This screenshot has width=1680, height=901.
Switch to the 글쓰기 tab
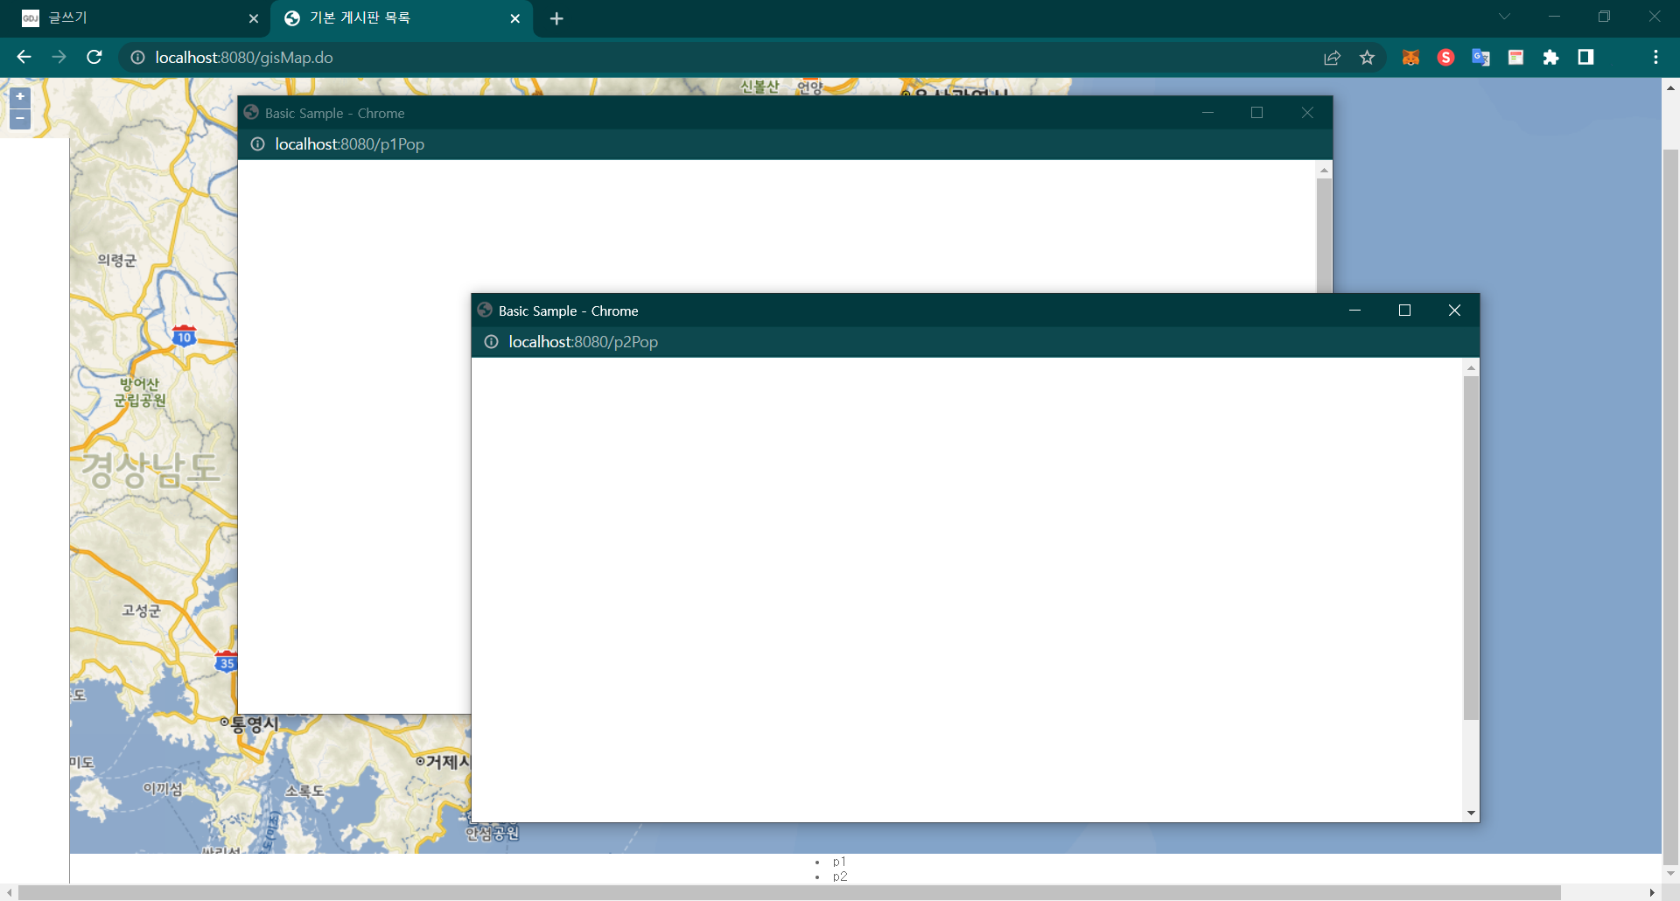click(136, 18)
